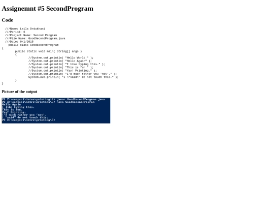The width and height of the screenshot is (274, 206).
Task: Click the final PS prompt in terminal image
Action: click(28, 120)
